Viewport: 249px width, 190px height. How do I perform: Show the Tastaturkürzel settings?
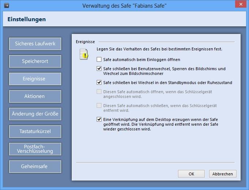tap(35, 132)
